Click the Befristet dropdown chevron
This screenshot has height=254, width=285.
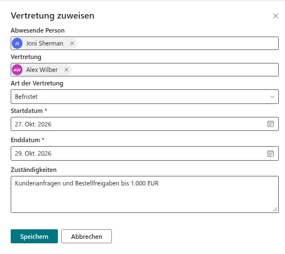pyautogui.click(x=272, y=97)
